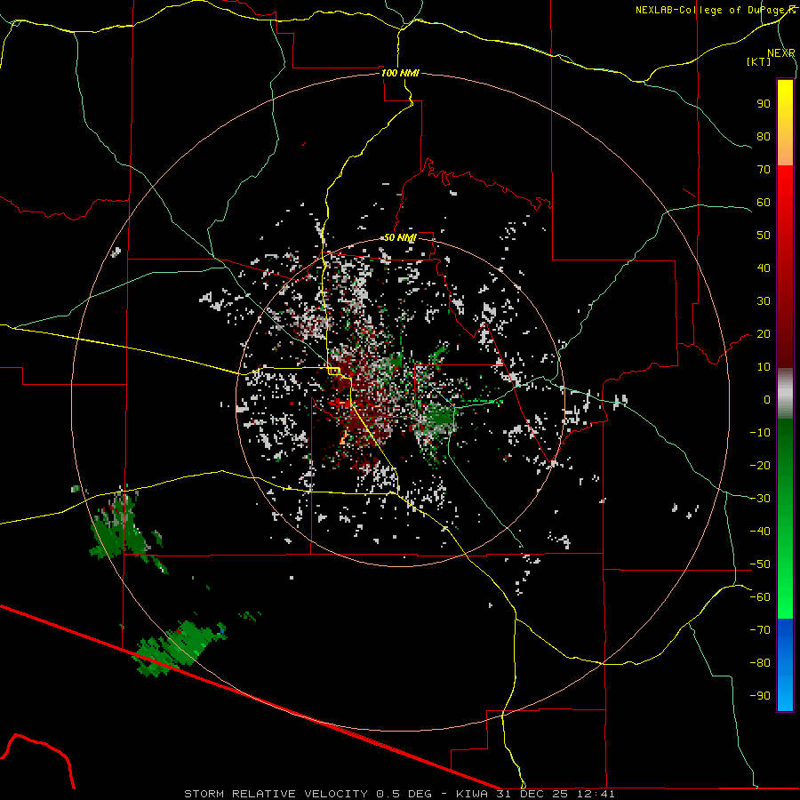Click the 100 NMI range ring label

[x=400, y=73]
